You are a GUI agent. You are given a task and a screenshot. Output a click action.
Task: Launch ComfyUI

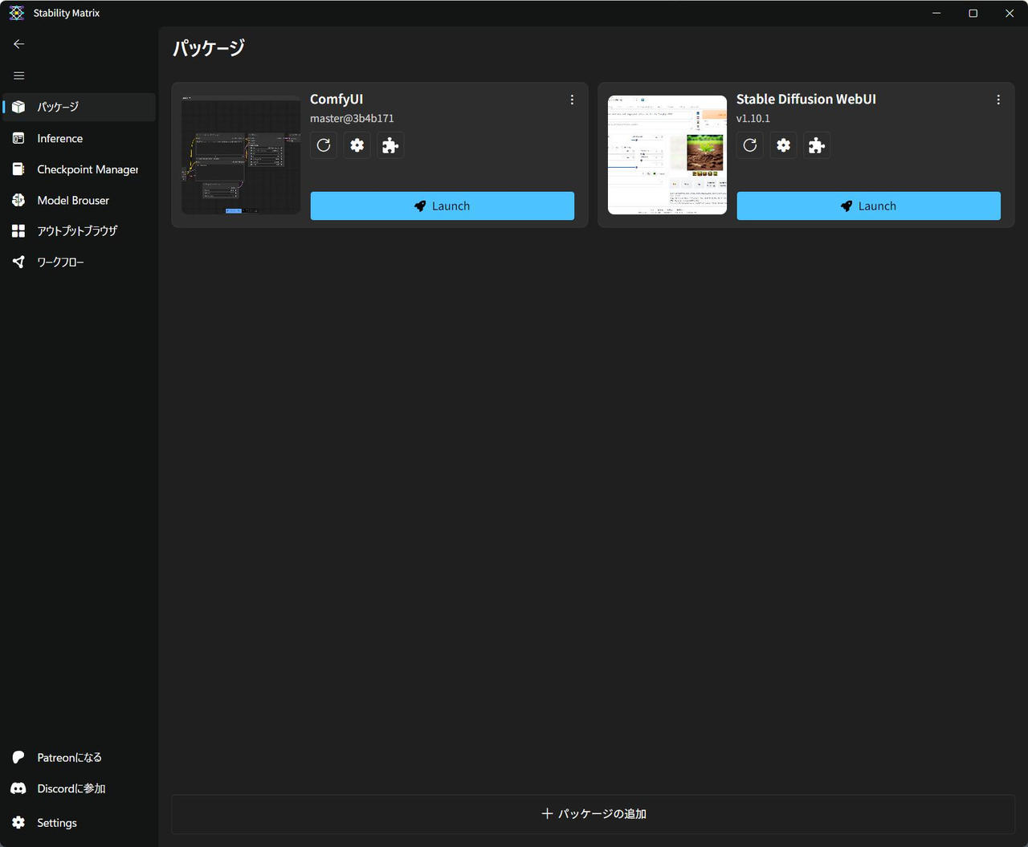[x=443, y=206]
